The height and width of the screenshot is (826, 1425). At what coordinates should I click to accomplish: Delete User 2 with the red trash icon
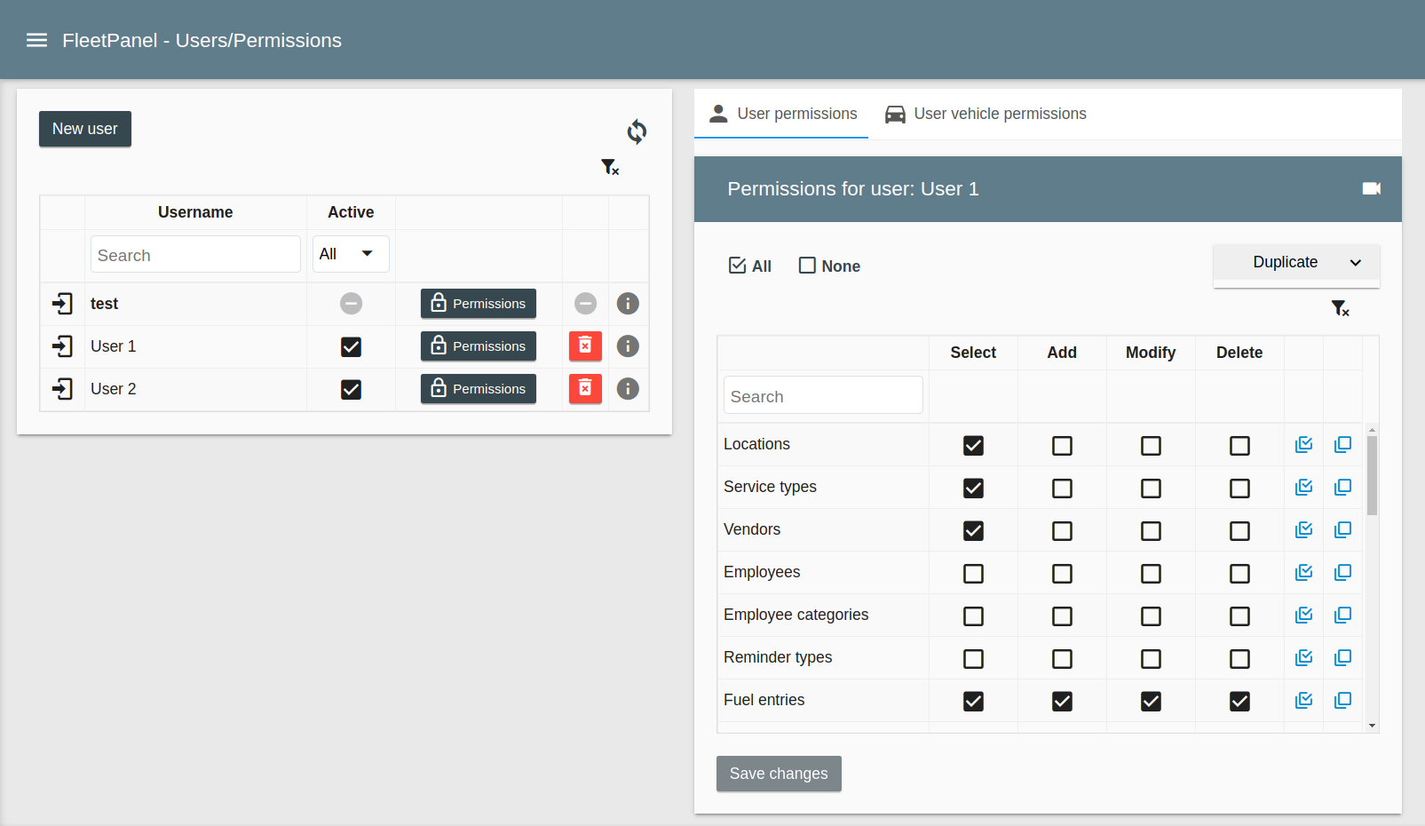pyautogui.click(x=585, y=389)
